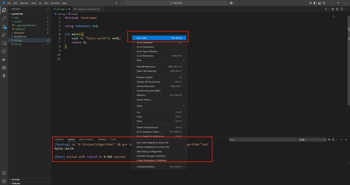Open Source Control view with badge
Viewport: 350px width, 185px height.
coord(4,27)
